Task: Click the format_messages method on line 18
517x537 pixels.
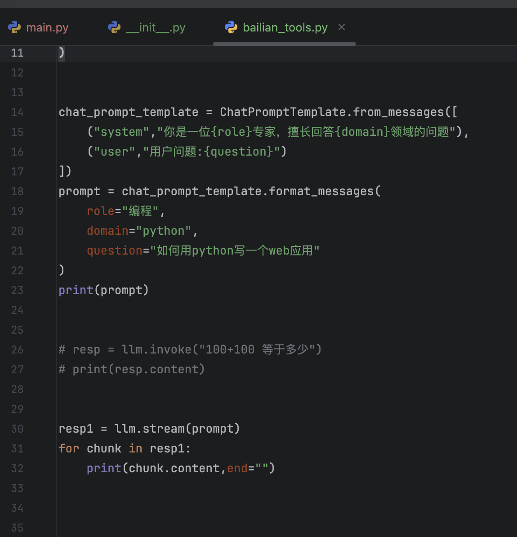Action: (321, 192)
